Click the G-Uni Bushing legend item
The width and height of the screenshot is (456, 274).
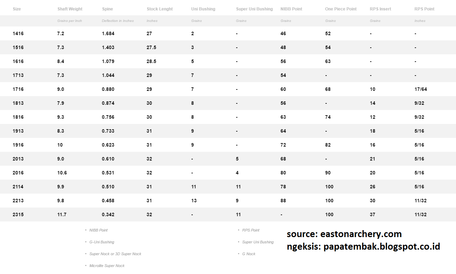click(x=102, y=242)
